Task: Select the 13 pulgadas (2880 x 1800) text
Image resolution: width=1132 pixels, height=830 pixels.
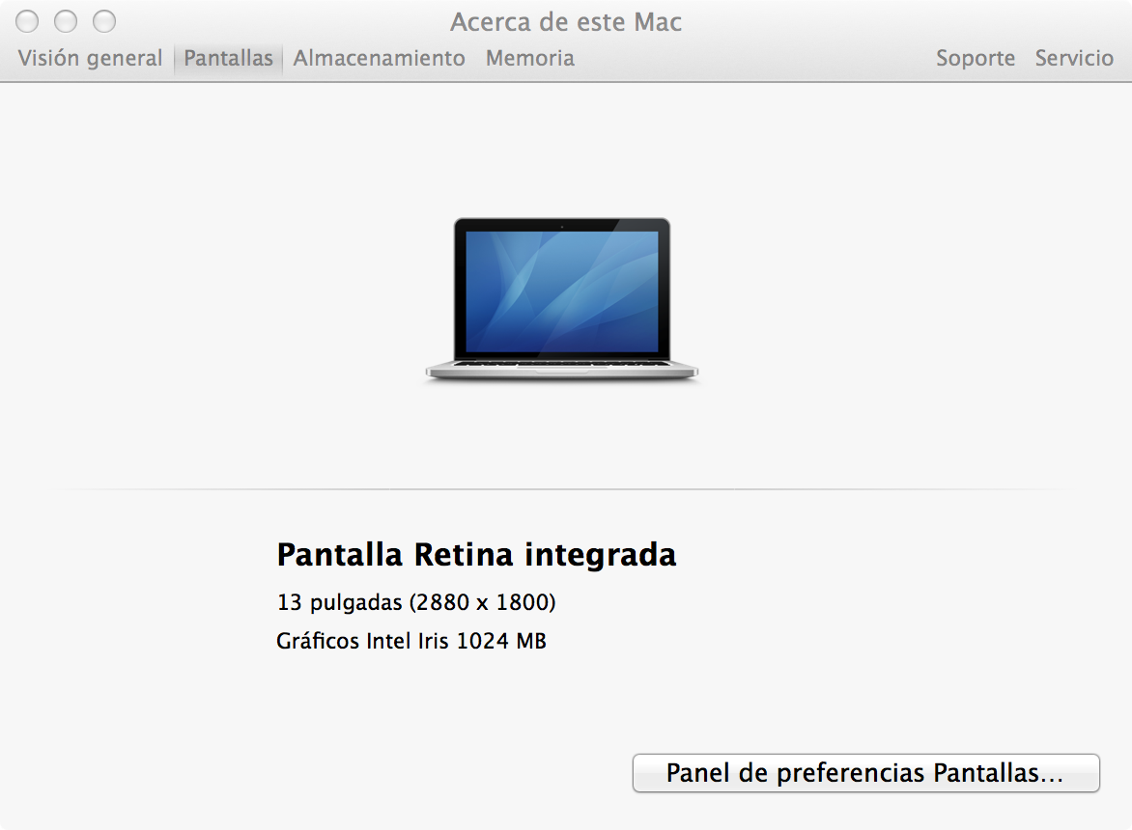Action: click(416, 602)
